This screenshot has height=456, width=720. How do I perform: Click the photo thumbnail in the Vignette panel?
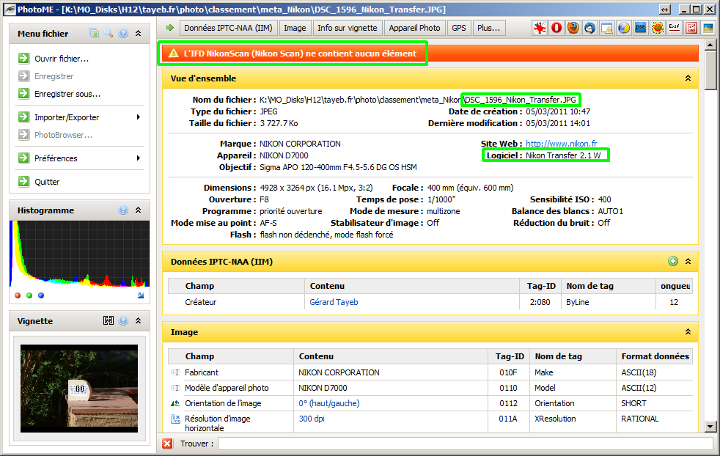79,389
